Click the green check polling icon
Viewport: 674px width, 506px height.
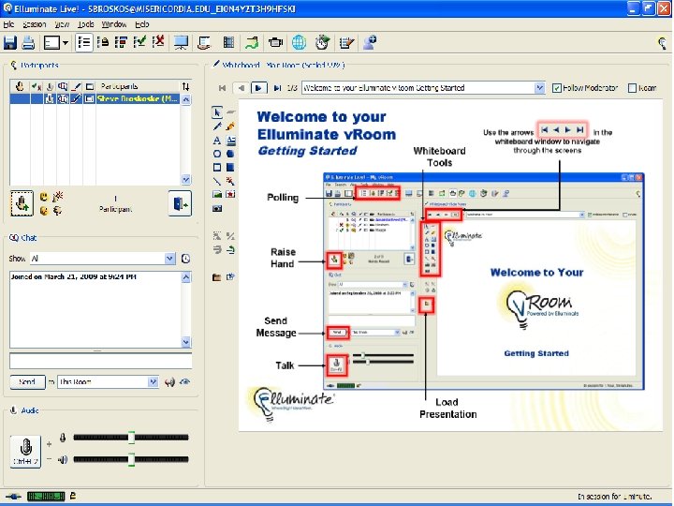pyautogui.click(x=139, y=42)
